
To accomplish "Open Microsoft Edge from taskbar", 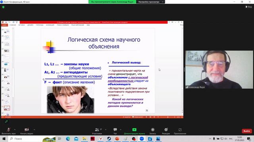I will 68,138.
